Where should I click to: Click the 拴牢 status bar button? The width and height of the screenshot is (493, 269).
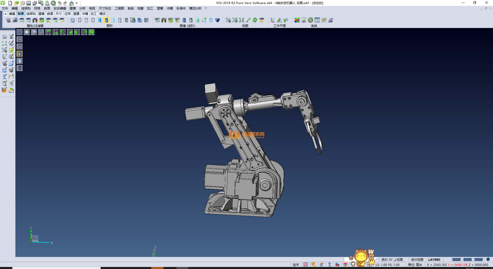(x=296, y=265)
